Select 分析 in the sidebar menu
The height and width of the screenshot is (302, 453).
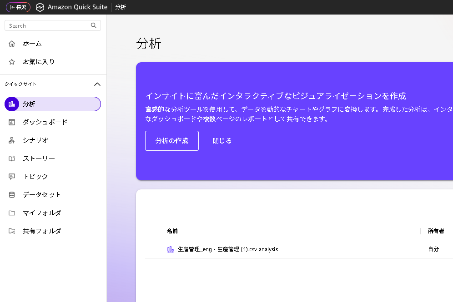pos(53,104)
